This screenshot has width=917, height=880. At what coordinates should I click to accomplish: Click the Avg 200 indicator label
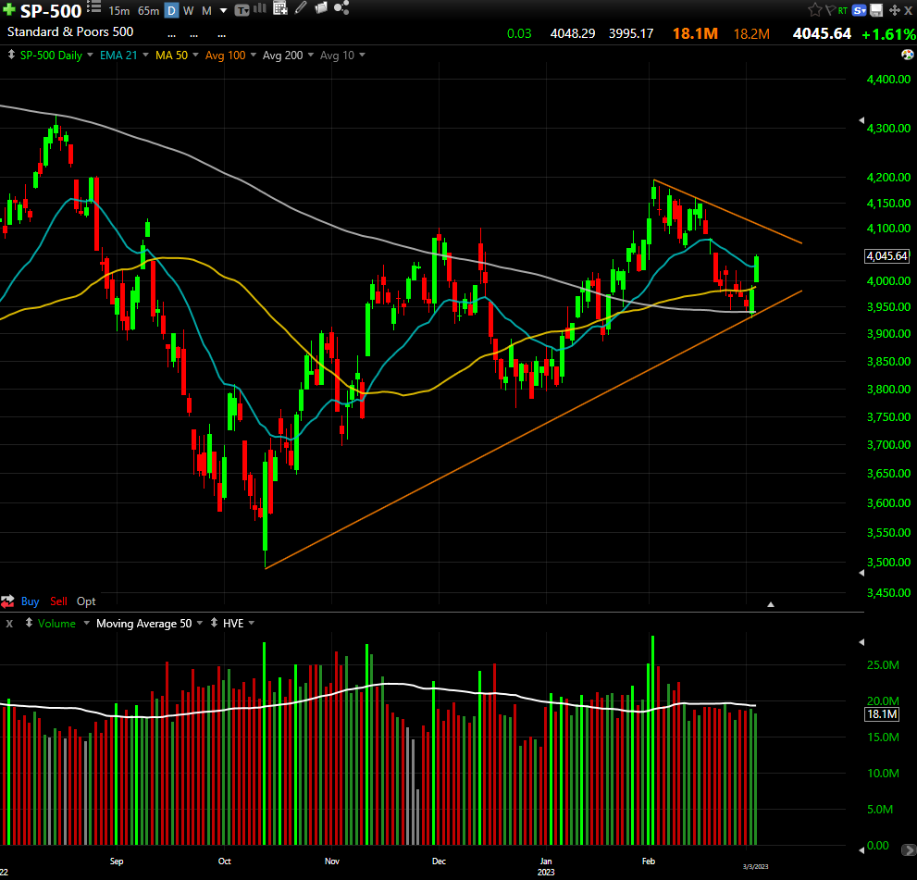pyautogui.click(x=282, y=56)
